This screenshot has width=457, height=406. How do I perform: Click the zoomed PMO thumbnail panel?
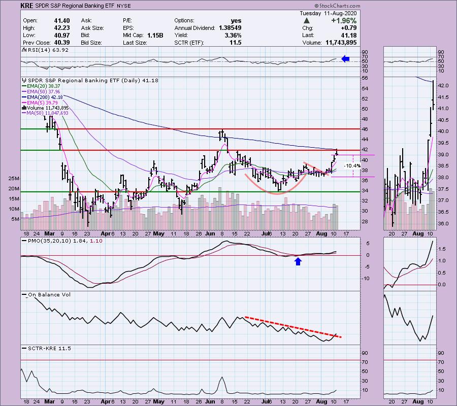410,263
